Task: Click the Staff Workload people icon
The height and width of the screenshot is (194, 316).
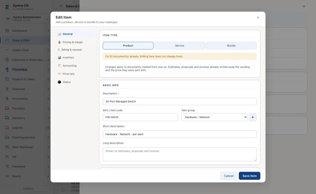Action: [x=7, y=147]
